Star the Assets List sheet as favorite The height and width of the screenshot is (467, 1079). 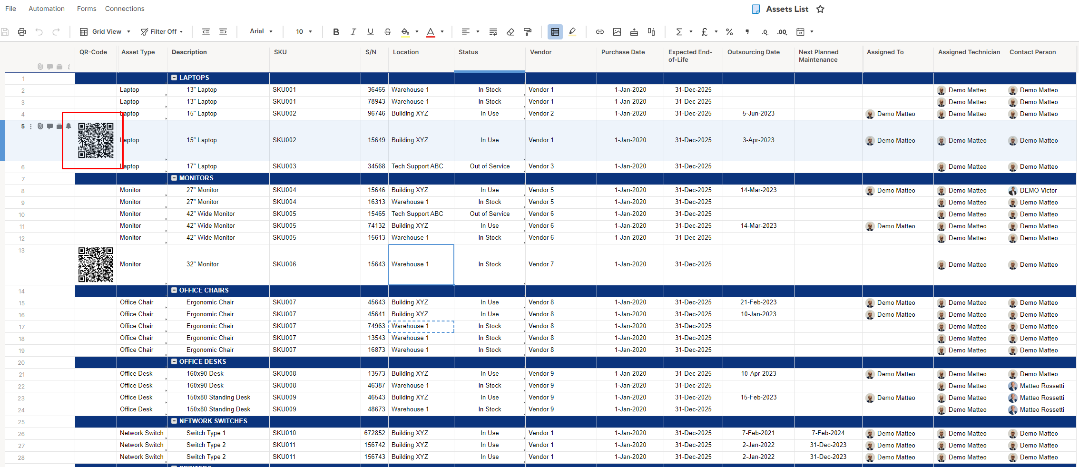click(x=820, y=9)
